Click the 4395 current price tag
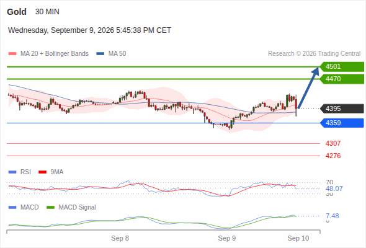This screenshot has height=248, width=366. tap(342, 108)
